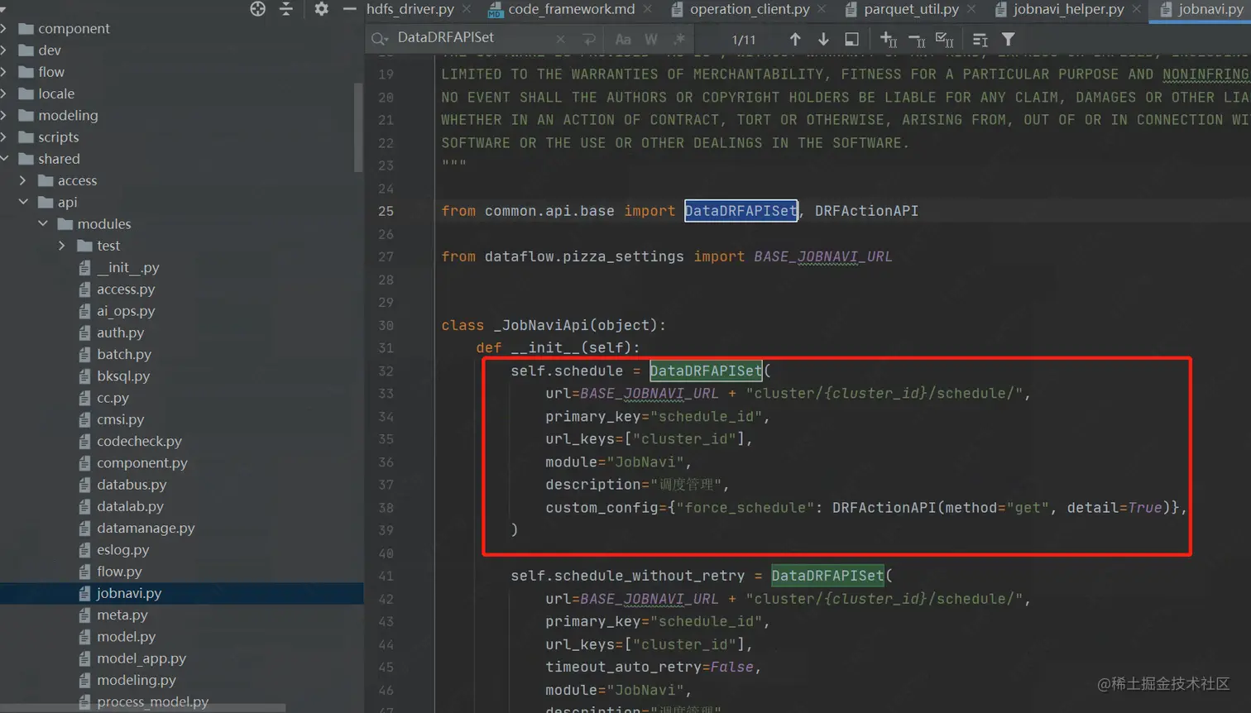Open search history magnifier icon
1251x713 pixels.
380,39
